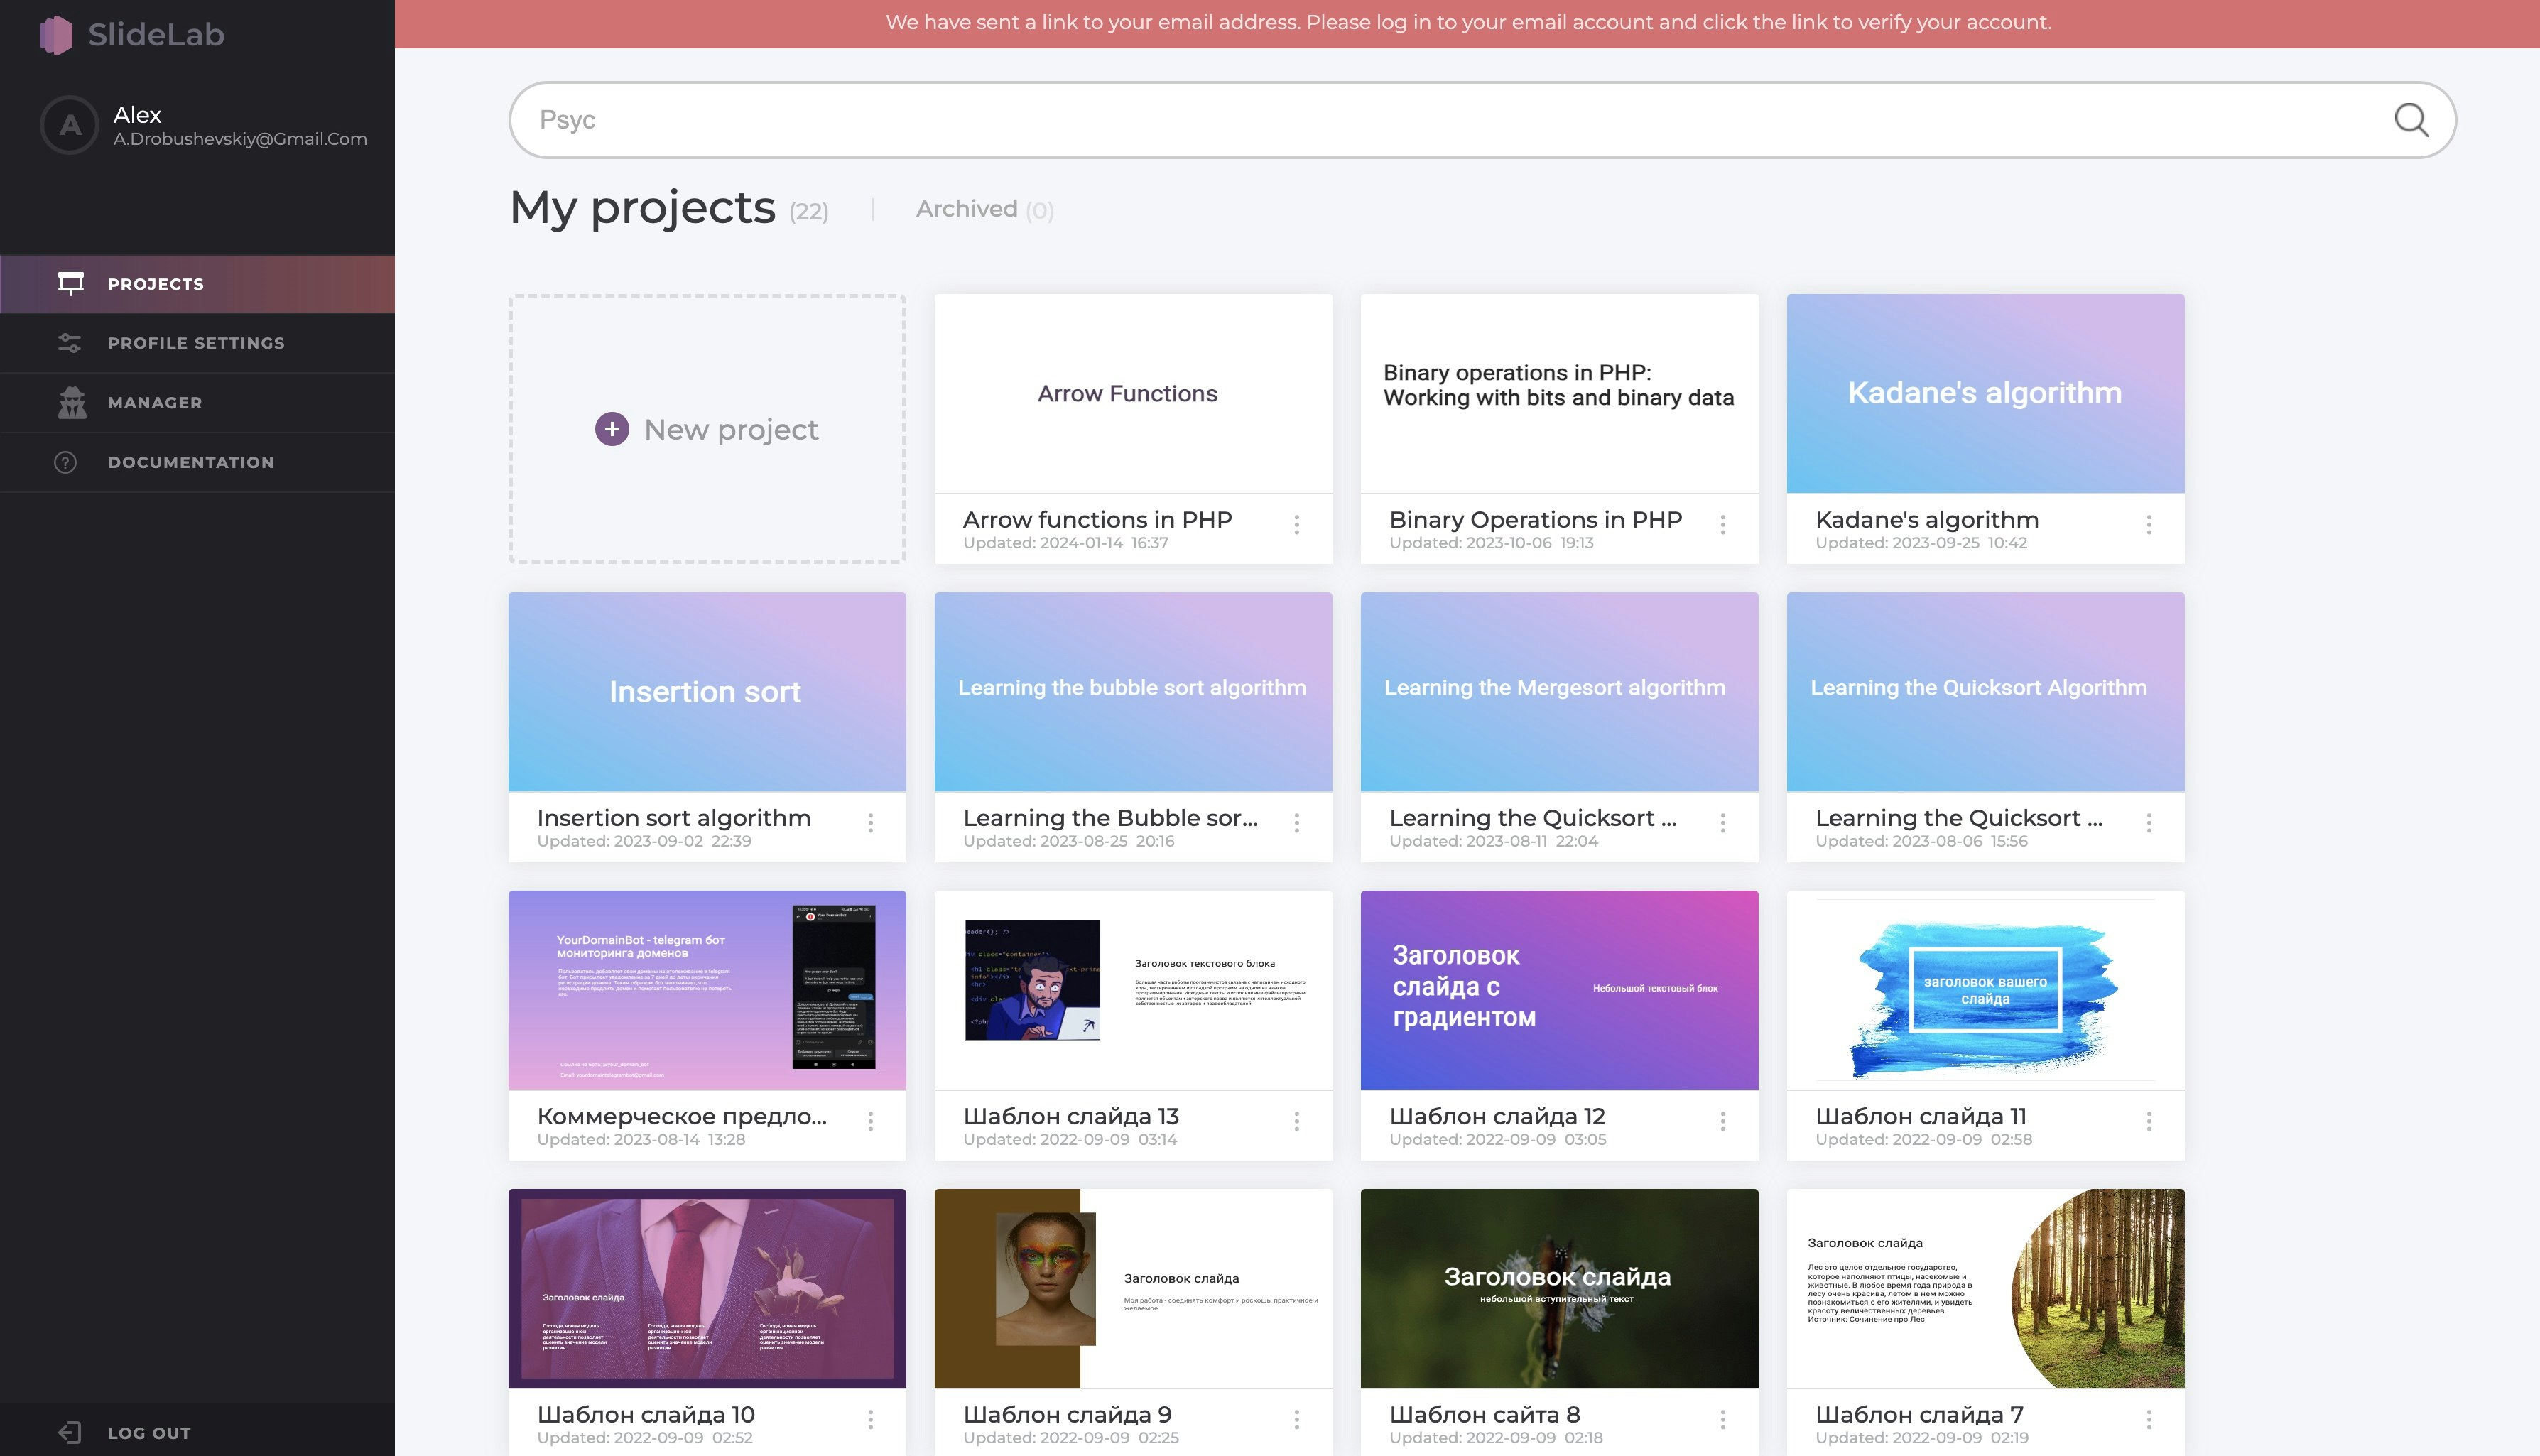
Task: Click the search magnifier icon
Action: (2410, 120)
